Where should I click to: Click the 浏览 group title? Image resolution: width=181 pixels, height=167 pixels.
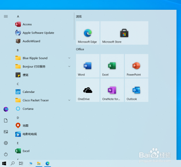click(79, 17)
